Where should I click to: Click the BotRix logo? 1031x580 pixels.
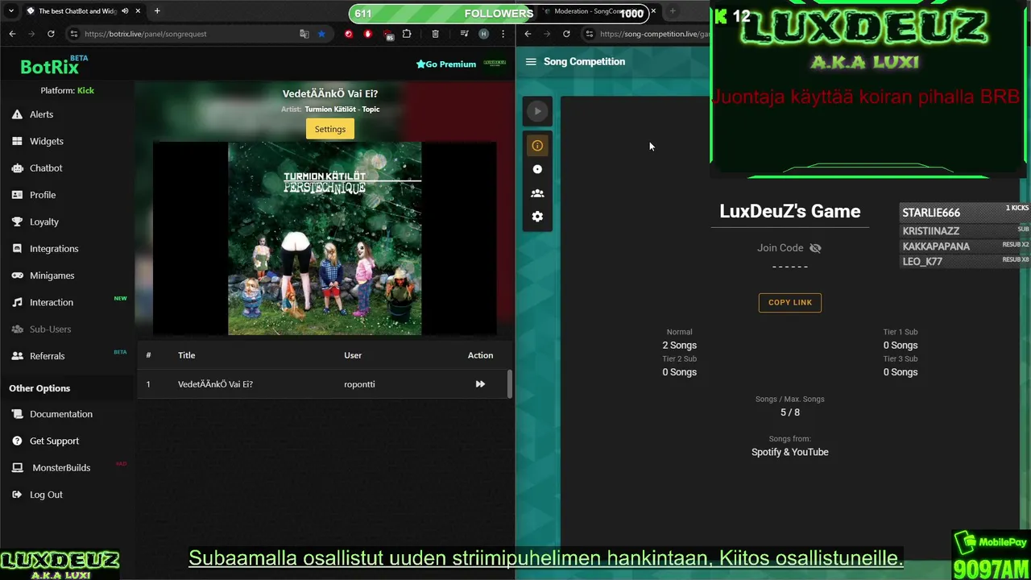[54, 66]
